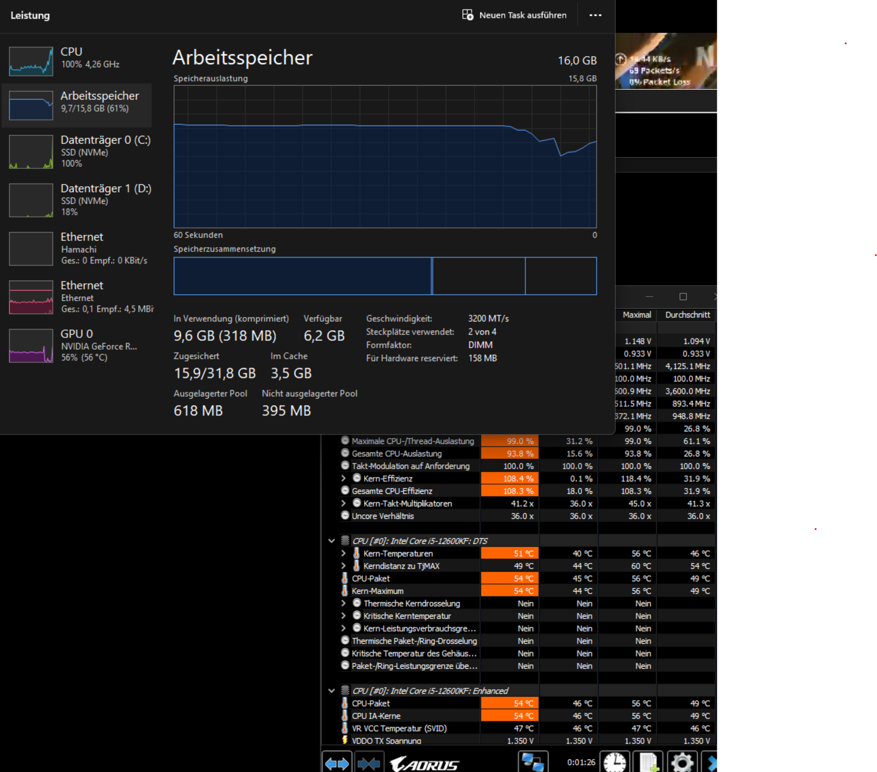The width and height of the screenshot is (877, 772).
Task: Click the Kern-Maximum row label
Action: tap(377, 591)
